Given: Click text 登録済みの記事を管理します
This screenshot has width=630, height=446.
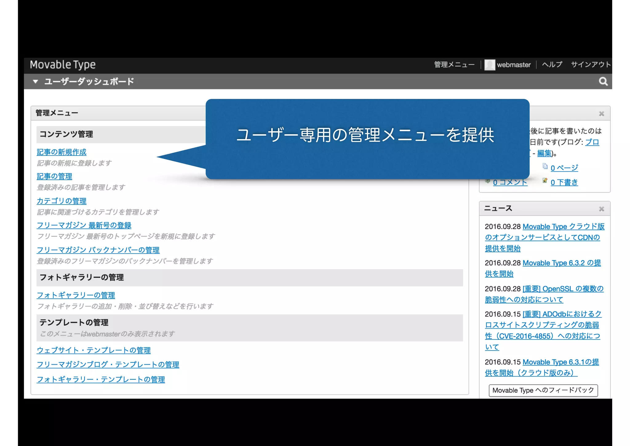Looking at the screenshot, I should tap(81, 188).
